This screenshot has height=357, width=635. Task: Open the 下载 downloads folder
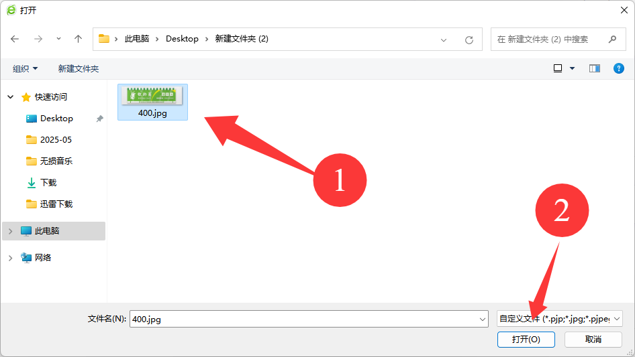click(48, 183)
